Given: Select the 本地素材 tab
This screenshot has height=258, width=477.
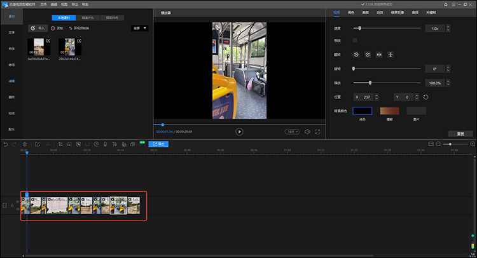Looking at the screenshot, I should pyautogui.click(x=64, y=18).
